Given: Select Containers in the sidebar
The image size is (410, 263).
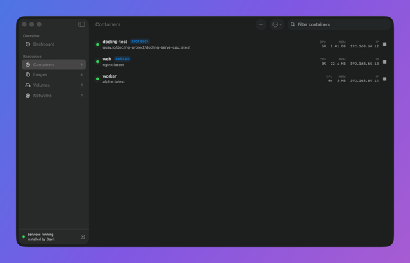Looking at the screenshot, I should point(54,64).
